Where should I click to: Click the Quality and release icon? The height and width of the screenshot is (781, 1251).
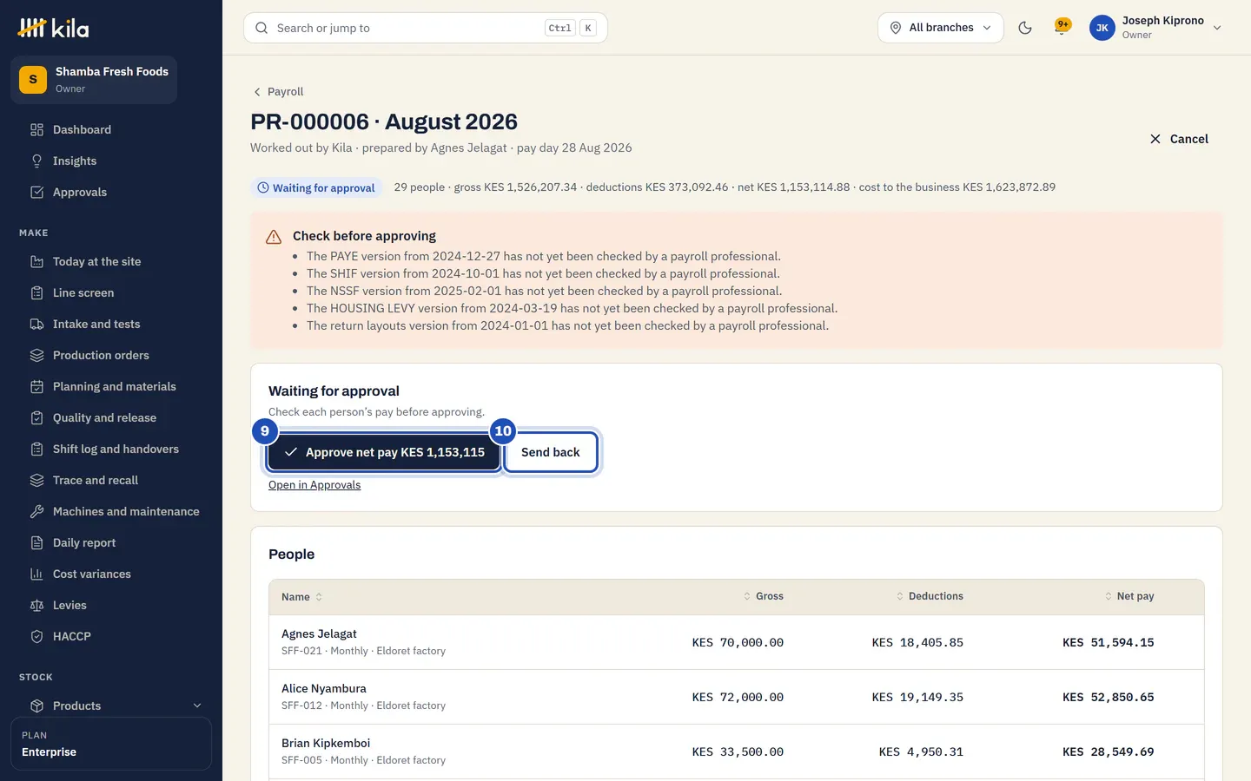tap(36, 417)
